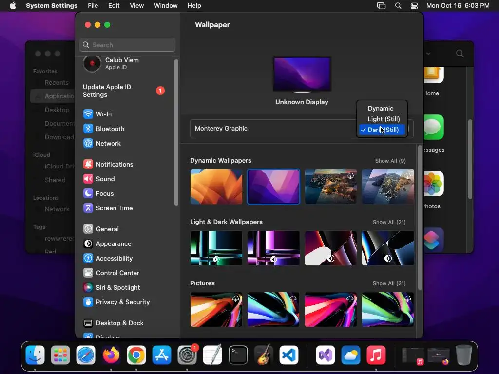The image size is (499, 374).
Task: Launch GarageBand from the Dock
Action: point(264,355)
